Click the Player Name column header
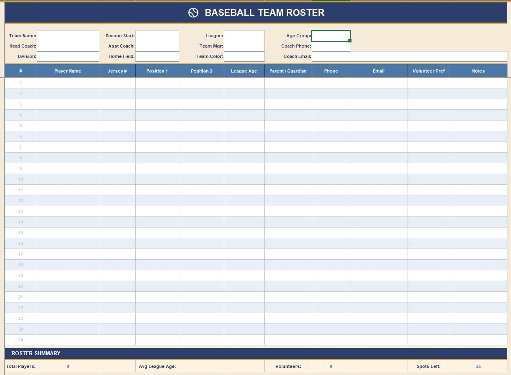This screenshot has width=511, height=375. point(68,71)
